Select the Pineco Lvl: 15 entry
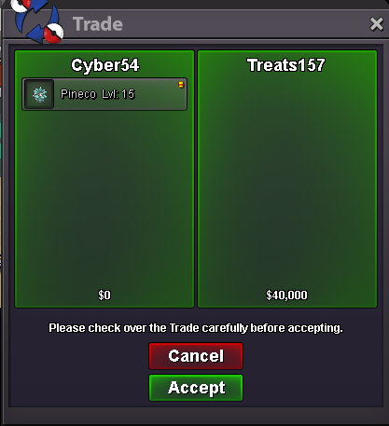Viewport: 389px width, 426px height. 104,94
